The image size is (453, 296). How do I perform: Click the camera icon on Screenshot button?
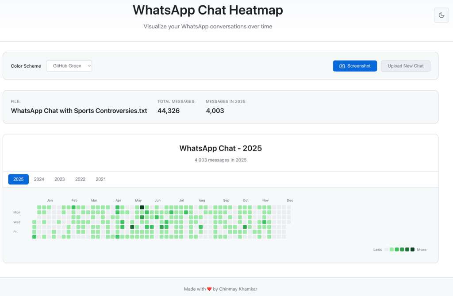point(342,66)
